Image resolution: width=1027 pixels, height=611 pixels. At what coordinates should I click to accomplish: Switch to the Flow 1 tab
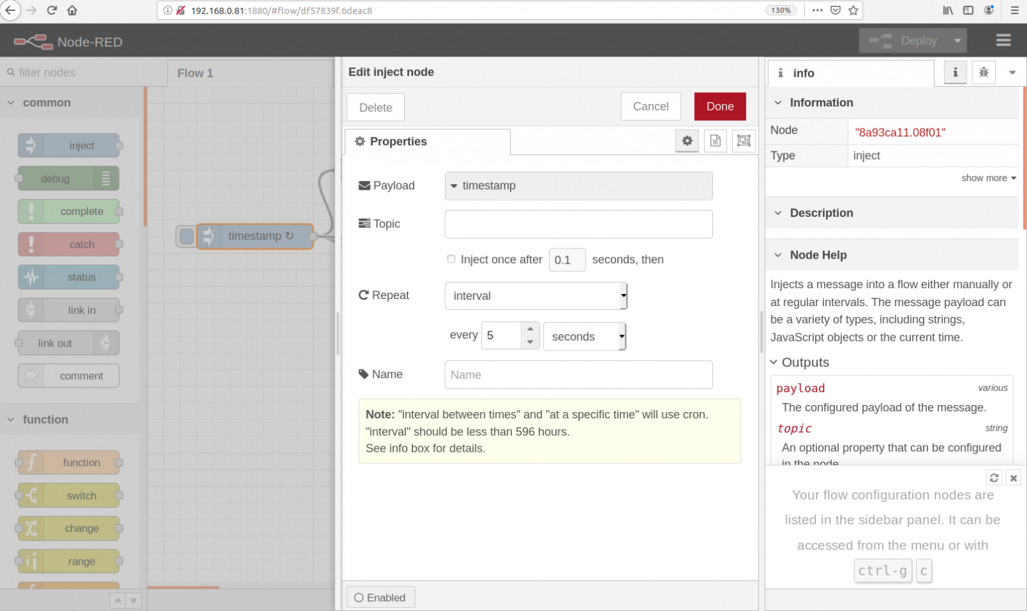click(x=195, y=73)
